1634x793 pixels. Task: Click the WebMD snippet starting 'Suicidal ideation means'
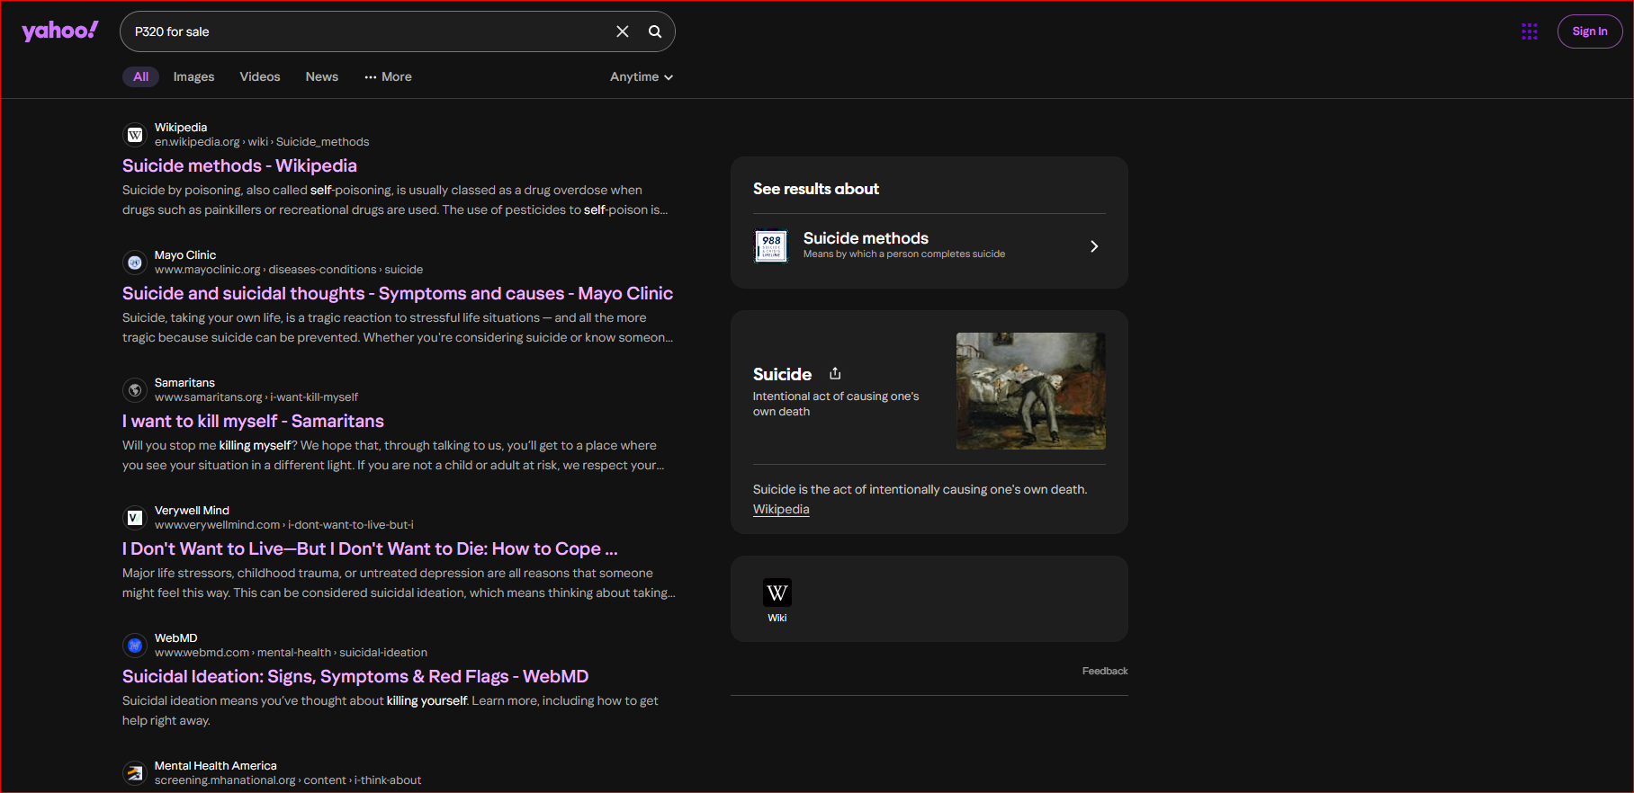(391, 710)
